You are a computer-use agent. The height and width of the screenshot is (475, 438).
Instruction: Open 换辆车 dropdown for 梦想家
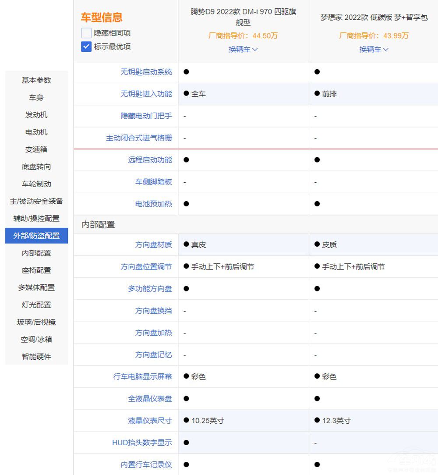(x=374, y=50)
